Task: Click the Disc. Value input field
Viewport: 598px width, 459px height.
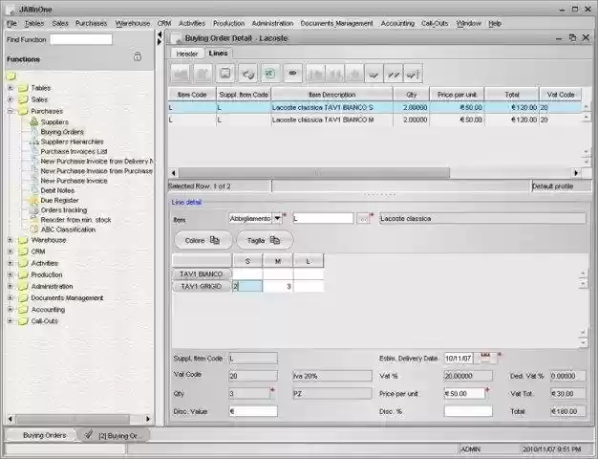Action: coord(253,411)
